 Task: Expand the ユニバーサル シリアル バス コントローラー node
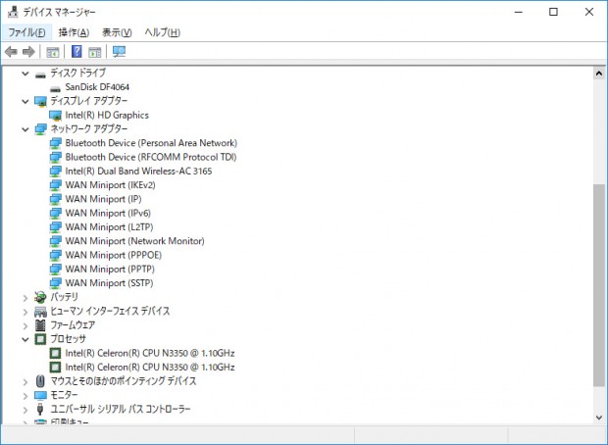[x=25, y=410]
